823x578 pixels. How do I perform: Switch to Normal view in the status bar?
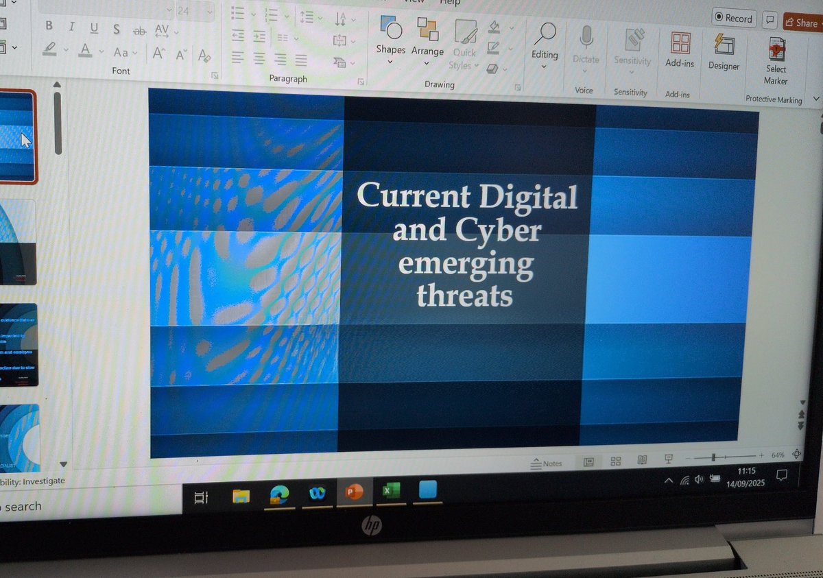pyautogui.click(x=588, y=462)
